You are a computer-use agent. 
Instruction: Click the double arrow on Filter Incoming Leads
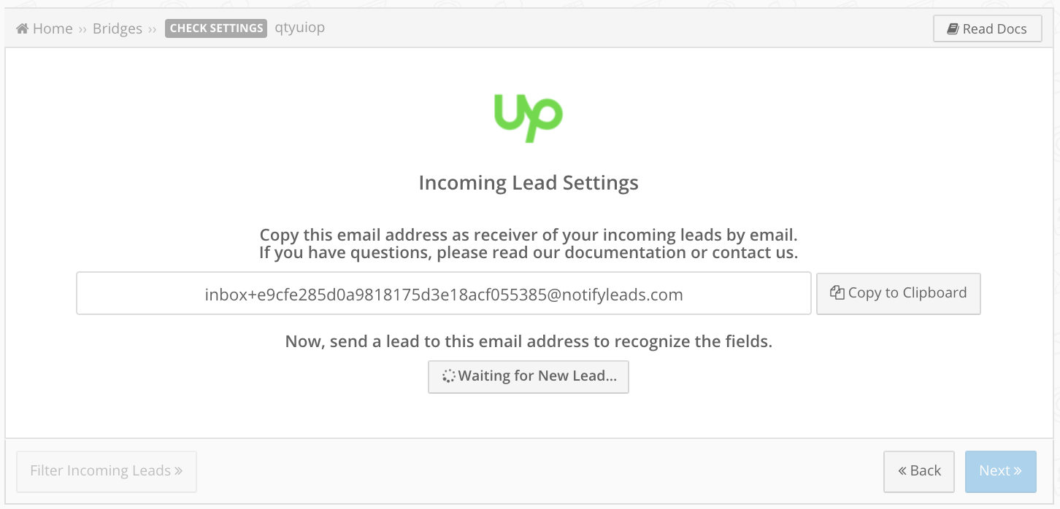pos(178,471)
